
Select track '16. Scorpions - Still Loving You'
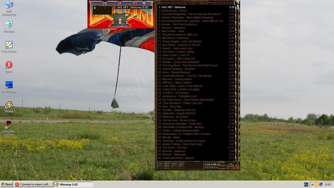click(x=196, y=58)
